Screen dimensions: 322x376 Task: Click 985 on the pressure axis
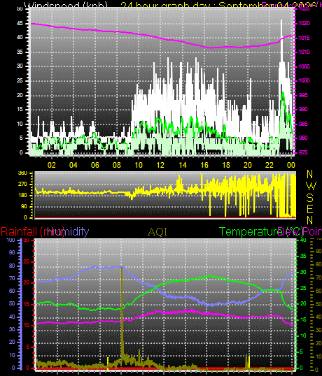pos(303,124)
